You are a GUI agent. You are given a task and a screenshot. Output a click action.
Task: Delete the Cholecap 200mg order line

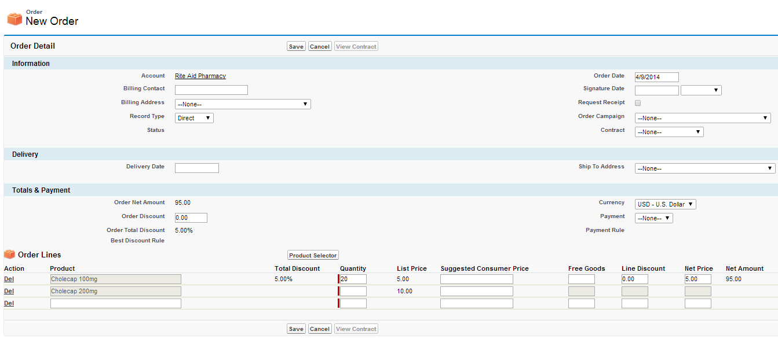tap(9, 291)
